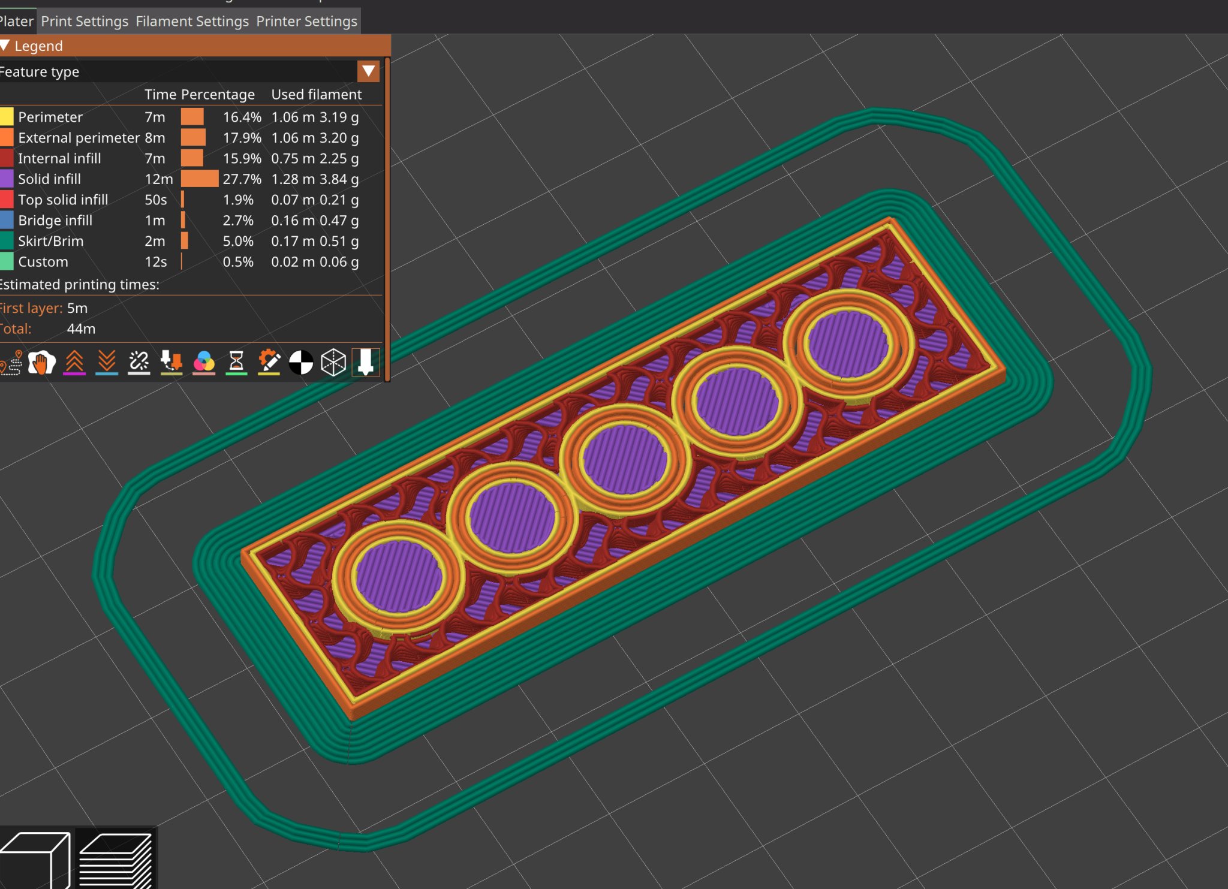Open the Print Settings tab
Screen dimensions: 1228x889
coord(85,22)
